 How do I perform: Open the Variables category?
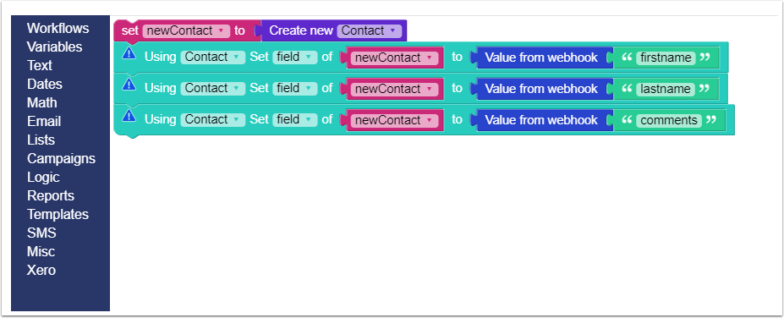tap(54, 47)
